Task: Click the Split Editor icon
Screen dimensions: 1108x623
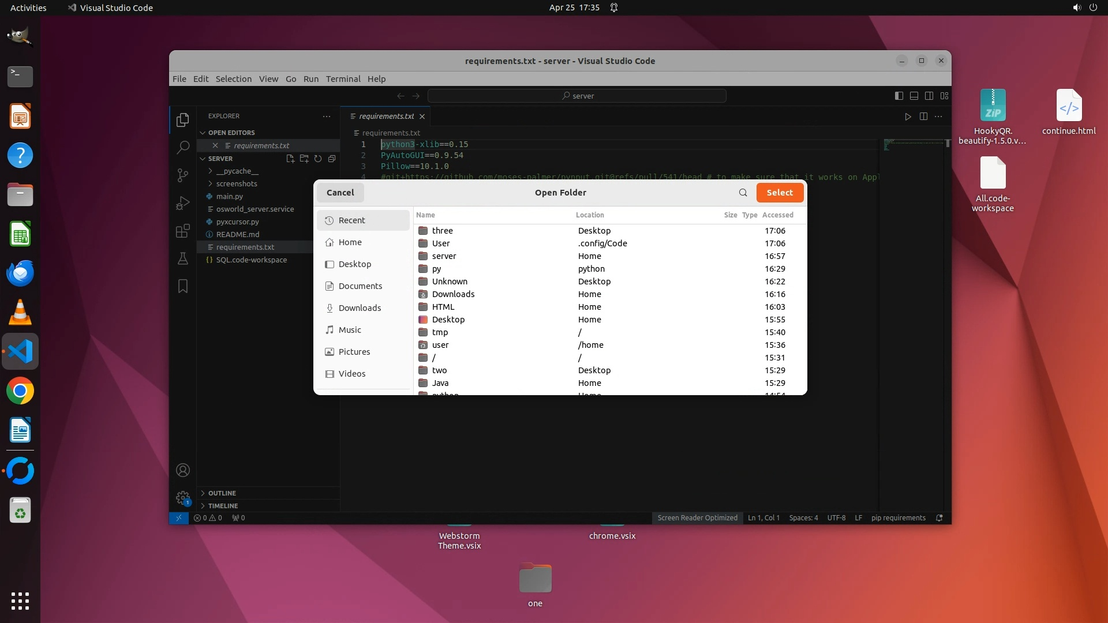Action: coord(923,117)
